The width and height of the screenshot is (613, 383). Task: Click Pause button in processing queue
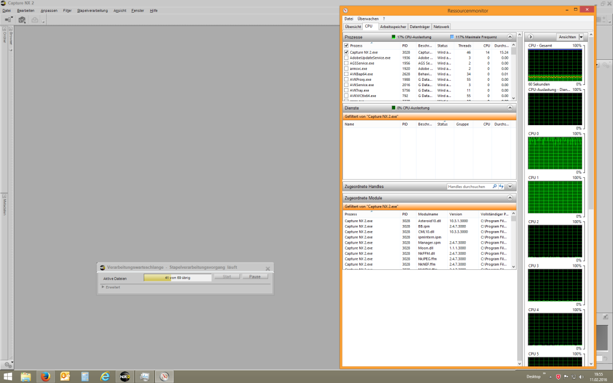[x=255, y=276]
